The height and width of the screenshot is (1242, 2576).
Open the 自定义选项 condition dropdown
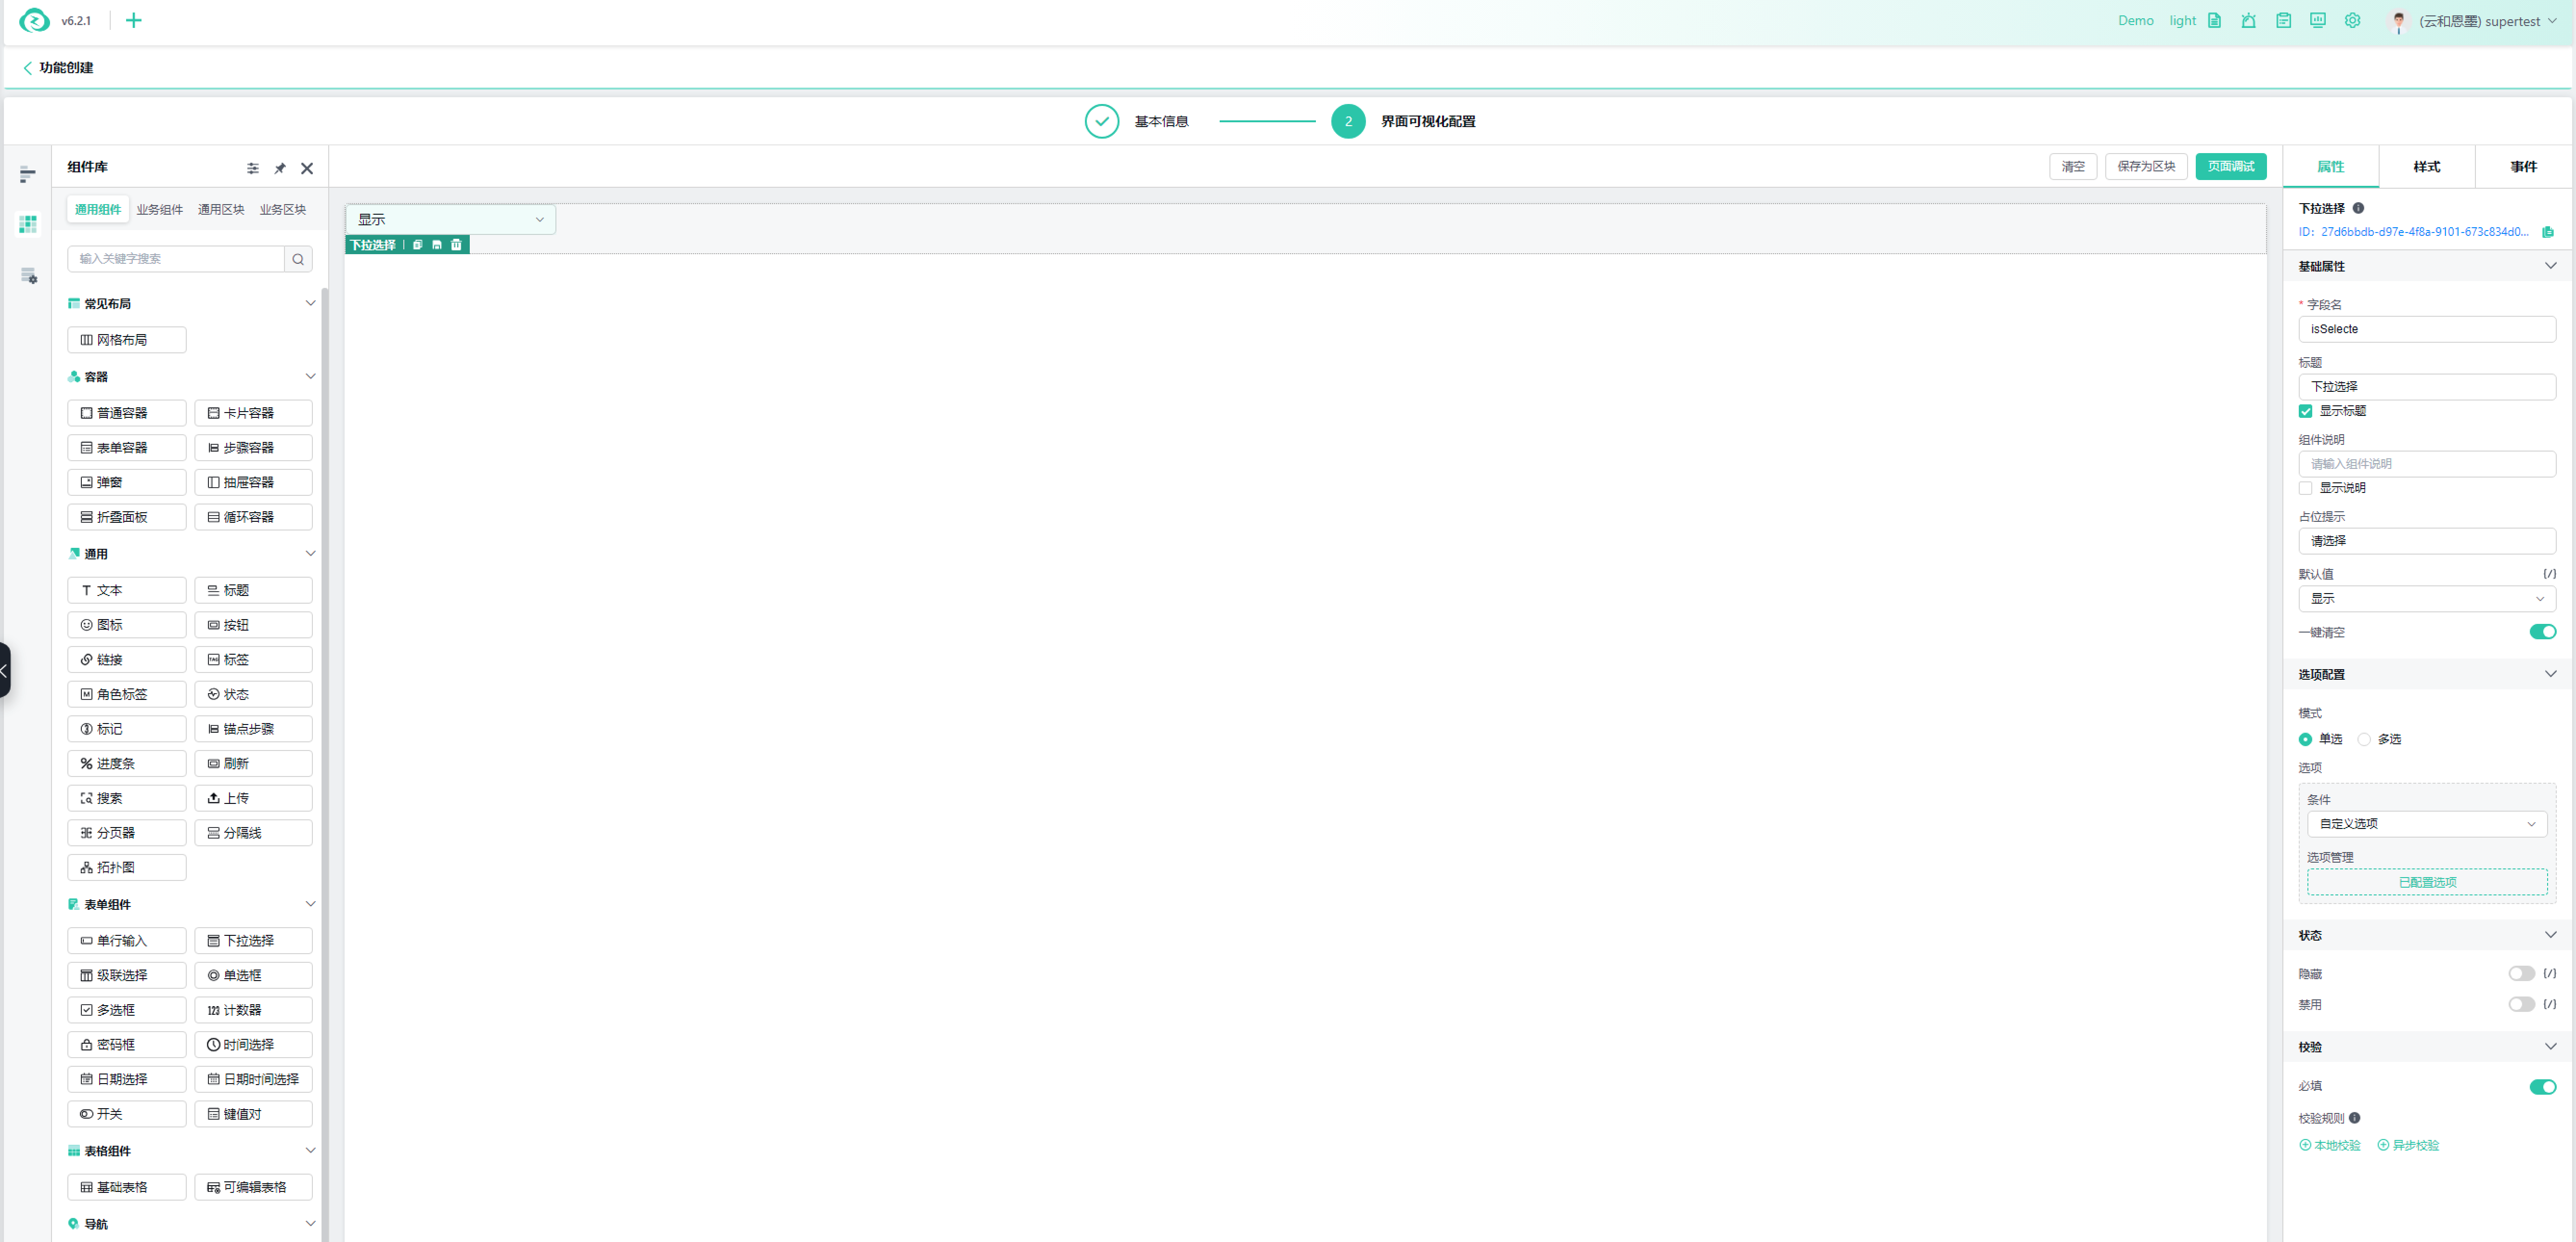(2426, 824)
